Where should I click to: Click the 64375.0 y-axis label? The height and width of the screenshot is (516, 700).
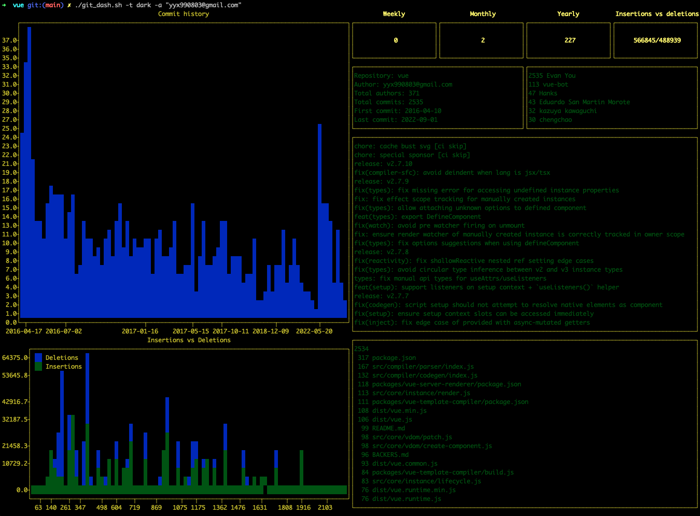15,358
